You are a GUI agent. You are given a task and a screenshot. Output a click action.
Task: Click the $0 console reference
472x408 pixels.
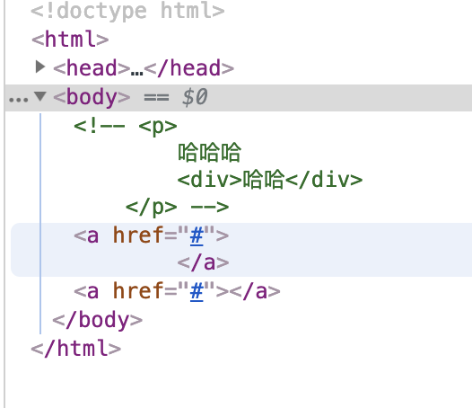(195, 97)
